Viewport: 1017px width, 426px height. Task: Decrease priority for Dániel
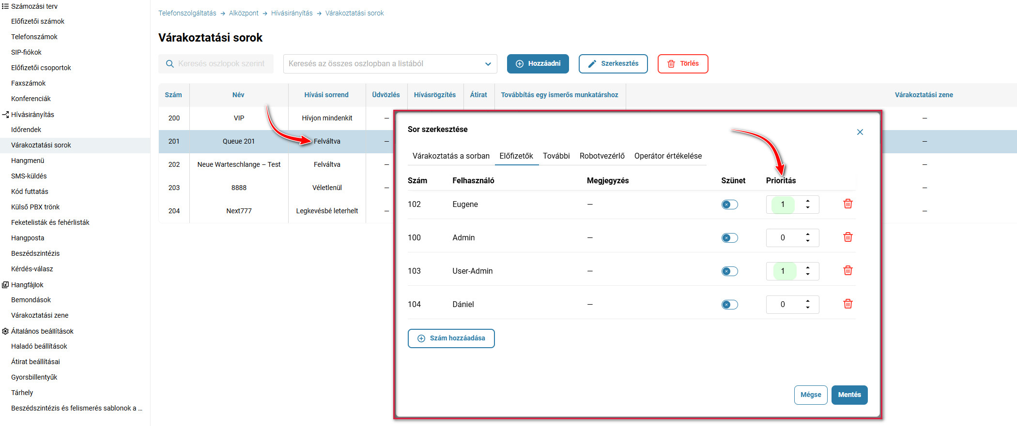[808, 308]
